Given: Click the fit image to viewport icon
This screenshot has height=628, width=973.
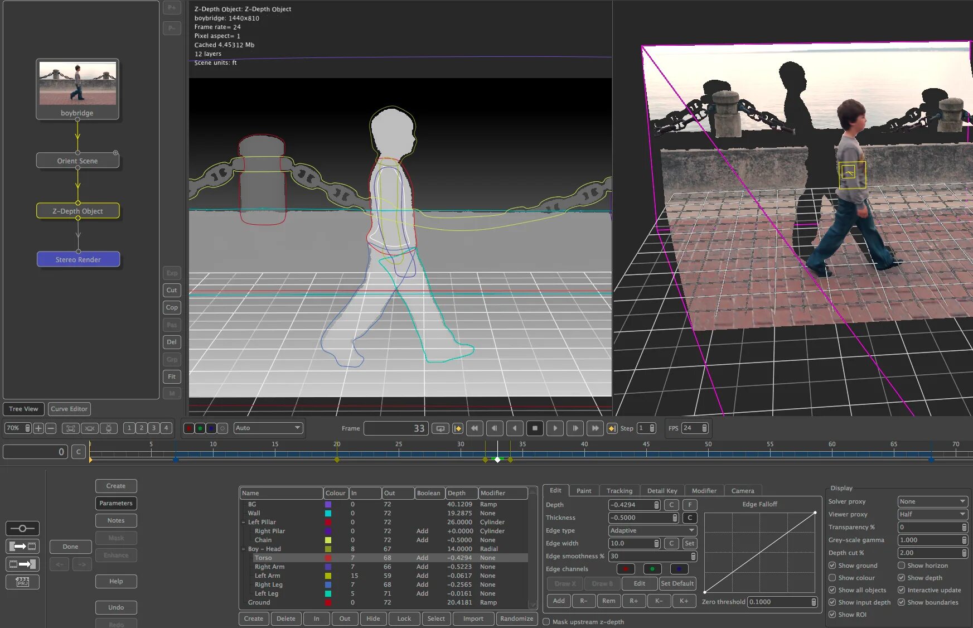Looking at the screenshot, I should 70,428.
